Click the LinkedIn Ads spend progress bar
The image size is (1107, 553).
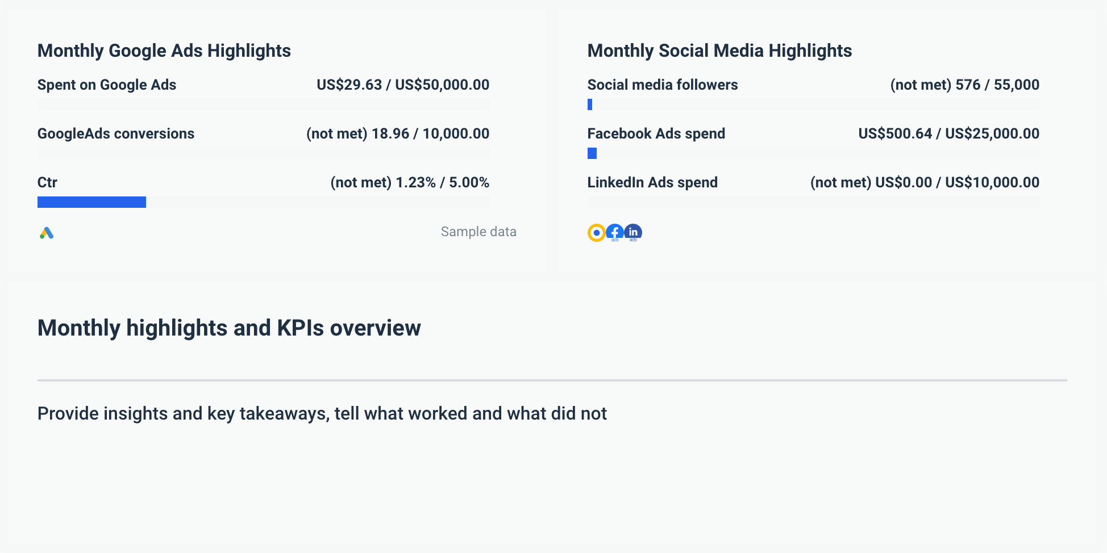(x=813, y=202)
